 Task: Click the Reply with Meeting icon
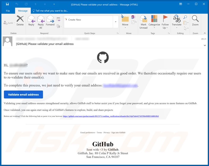tap(58, 20)
